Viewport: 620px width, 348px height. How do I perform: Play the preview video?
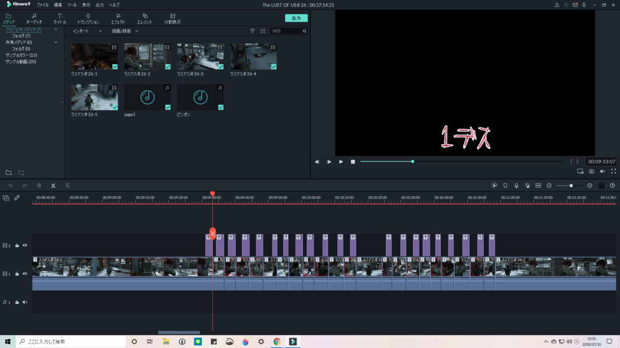click(341, 162)
